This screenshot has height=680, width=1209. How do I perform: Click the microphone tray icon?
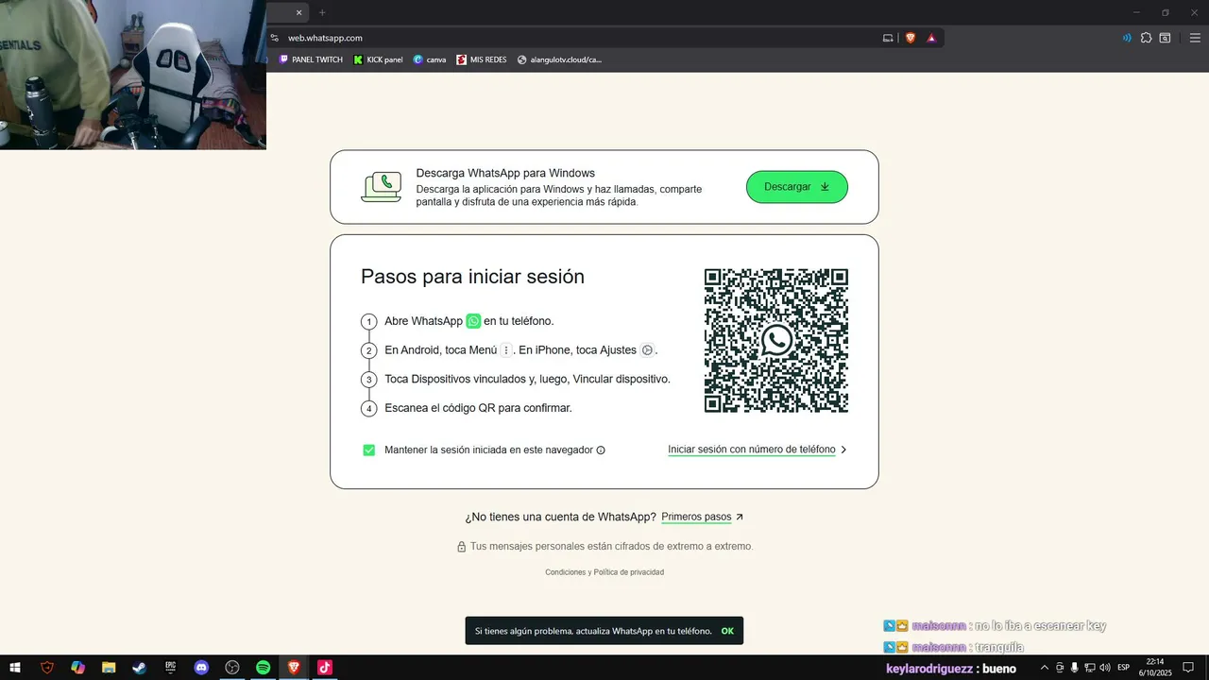[1074, 668]
